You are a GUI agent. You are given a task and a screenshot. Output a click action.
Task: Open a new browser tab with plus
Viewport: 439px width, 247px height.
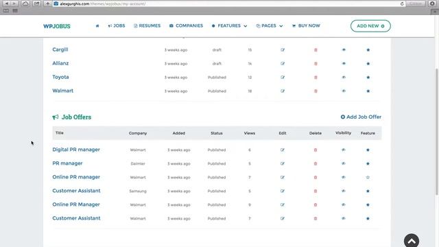point(47,3)
